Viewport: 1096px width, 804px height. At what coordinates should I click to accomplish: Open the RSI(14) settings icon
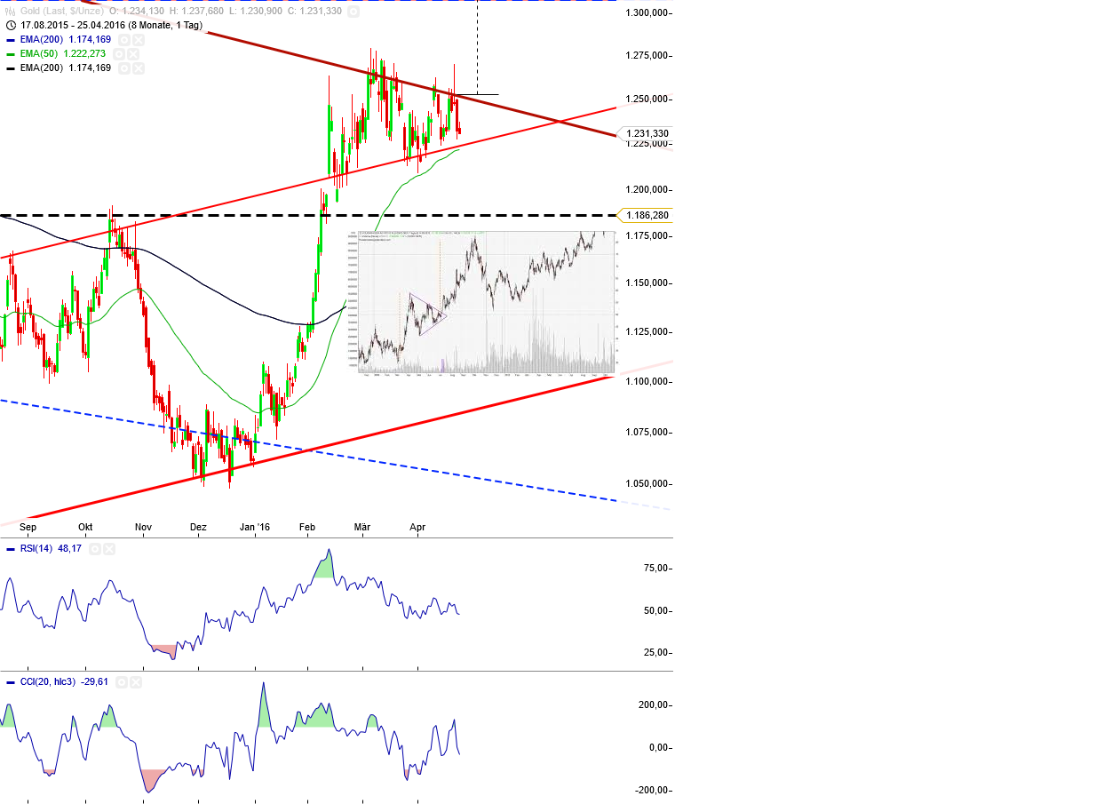tap(95, 549)
